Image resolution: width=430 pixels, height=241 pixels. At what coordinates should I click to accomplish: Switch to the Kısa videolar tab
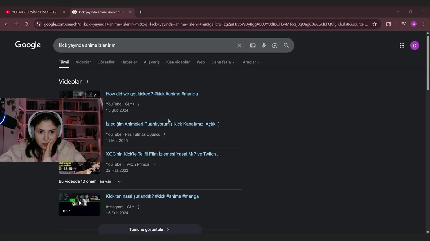tap(178, 62)
